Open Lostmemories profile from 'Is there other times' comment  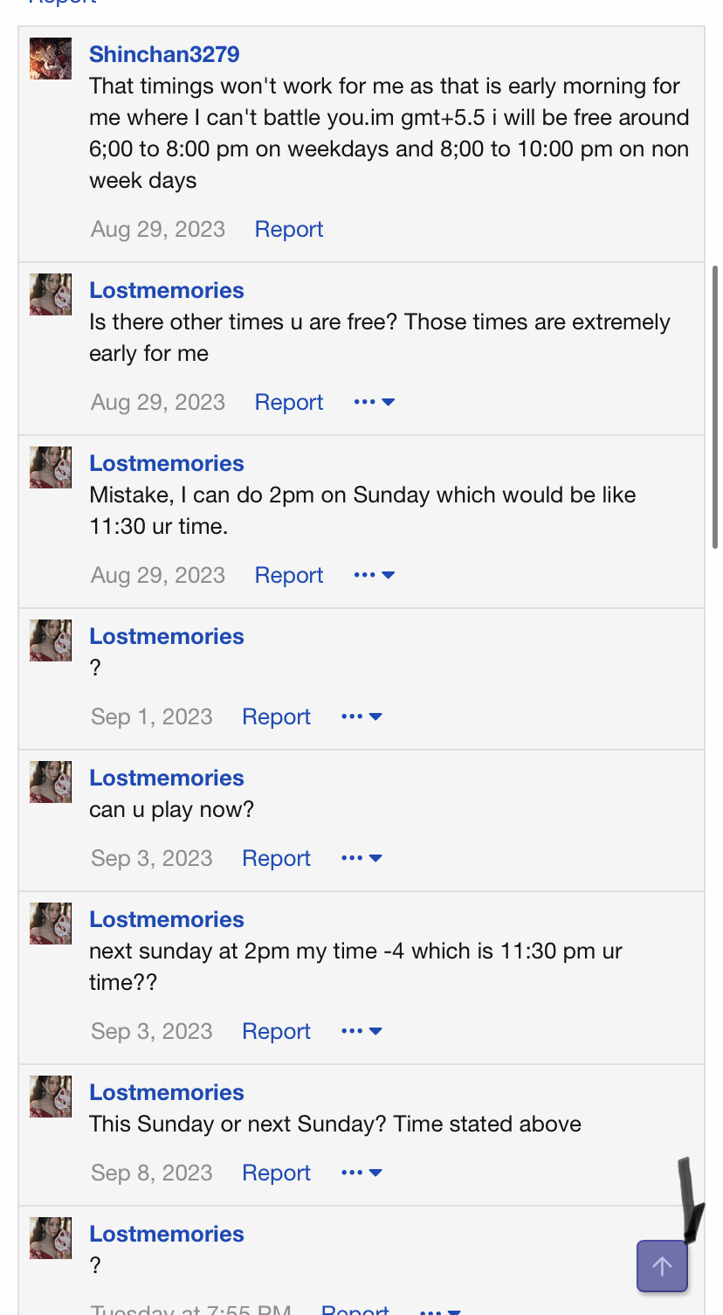click(x=167, y=290)
